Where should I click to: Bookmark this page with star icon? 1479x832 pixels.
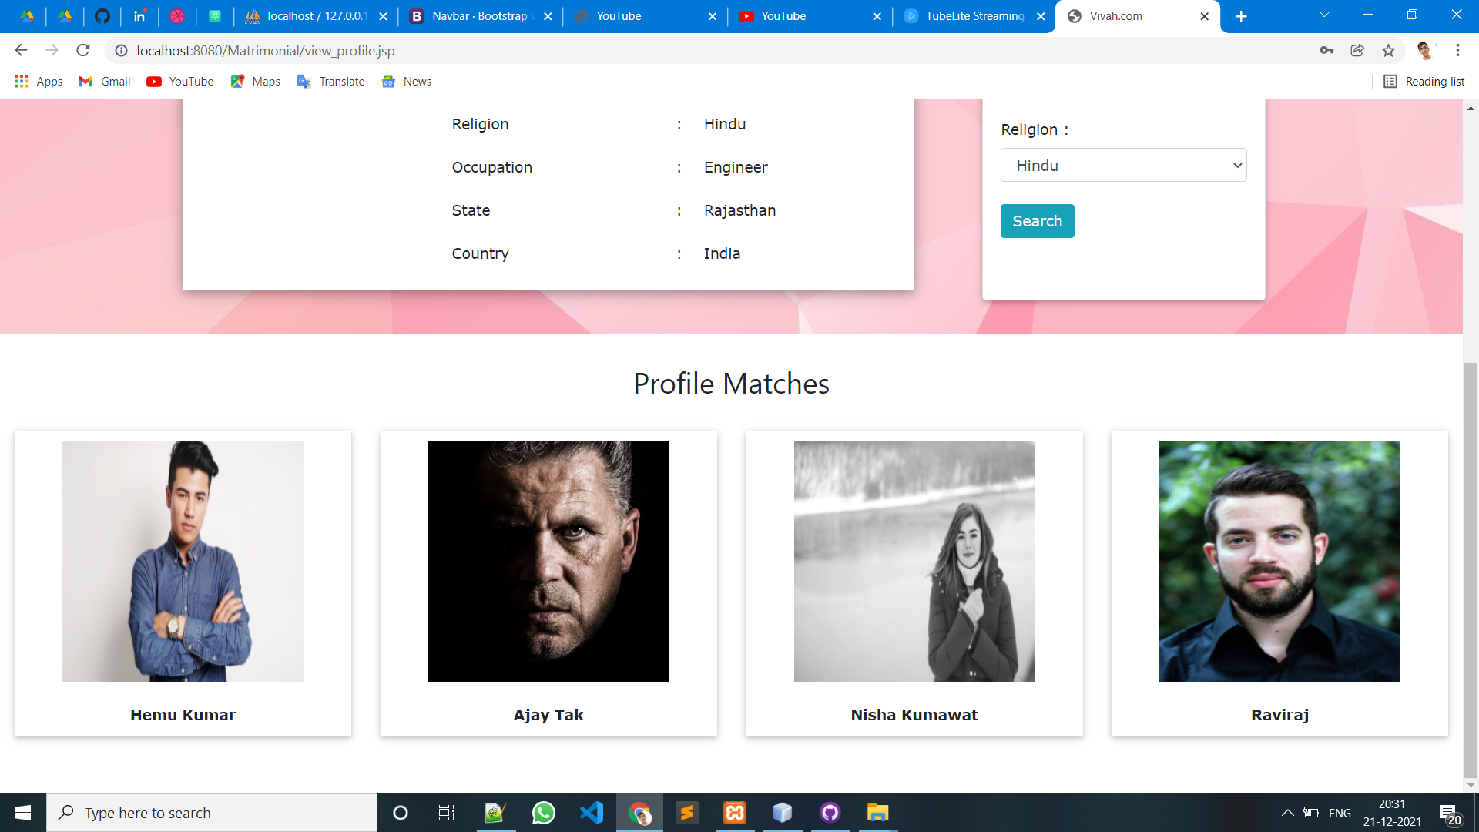1388,51
